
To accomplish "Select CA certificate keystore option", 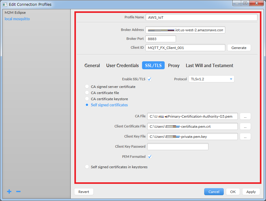I will [x=87, y=99].
